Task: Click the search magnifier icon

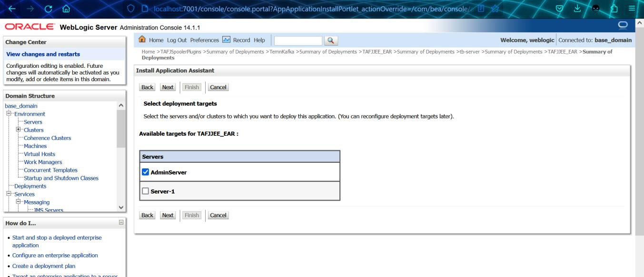Action: [x=331, y=40]
